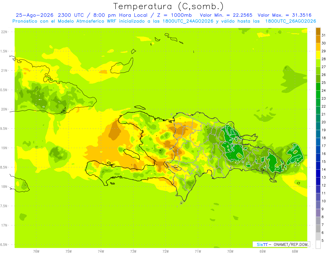Click the '18N' latitude axis label
This screenshot has height=255, width=331.
[4, 187]
